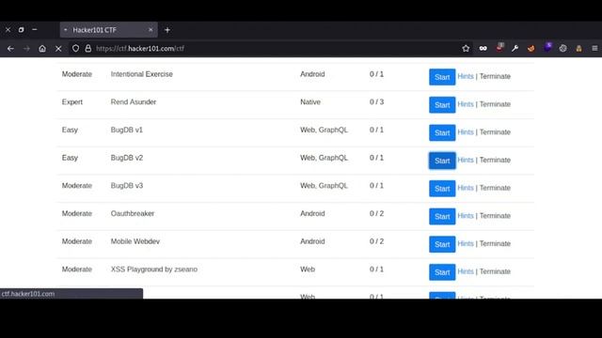Open the browser home page icon

(x=42, y=49)
